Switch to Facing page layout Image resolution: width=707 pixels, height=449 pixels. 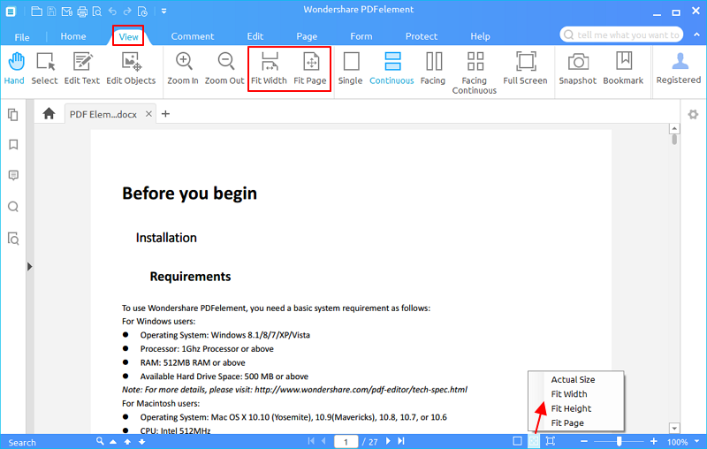[433, 68]
